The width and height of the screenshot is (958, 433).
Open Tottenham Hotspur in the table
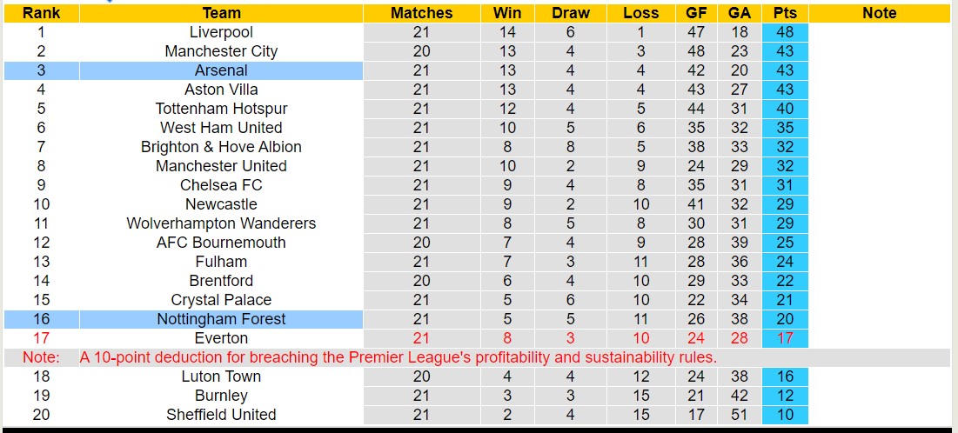click(221, 109)
